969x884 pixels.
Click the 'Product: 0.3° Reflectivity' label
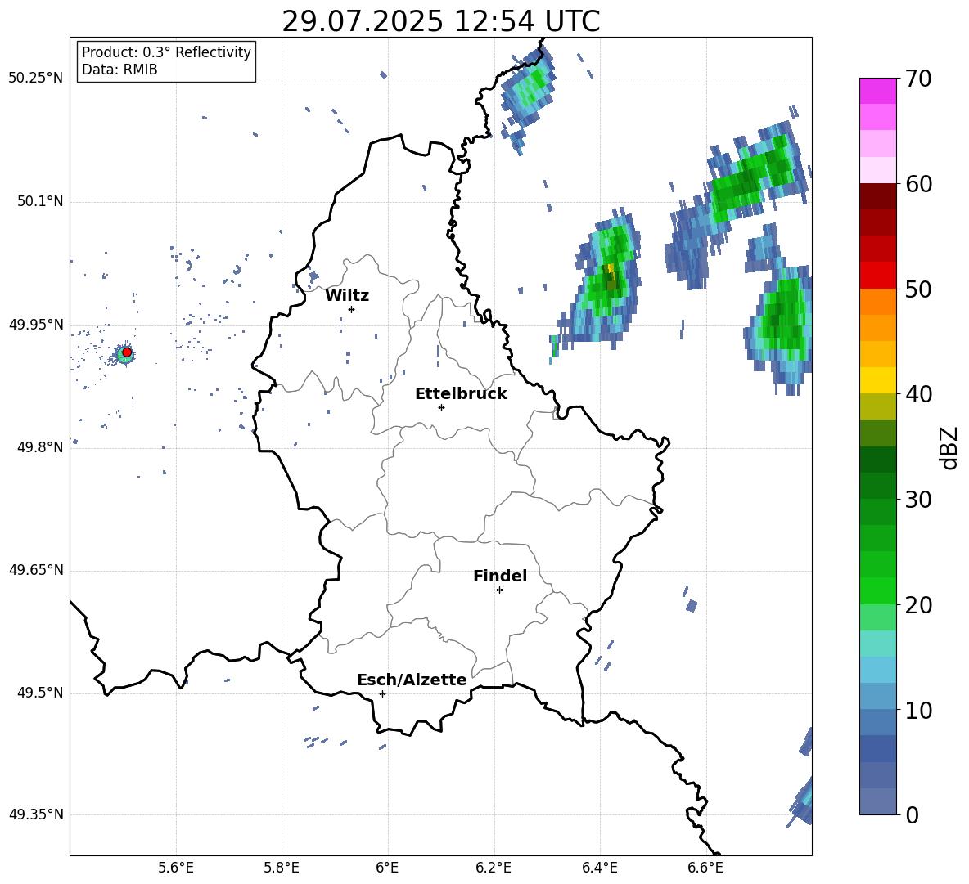coord(166,52)
